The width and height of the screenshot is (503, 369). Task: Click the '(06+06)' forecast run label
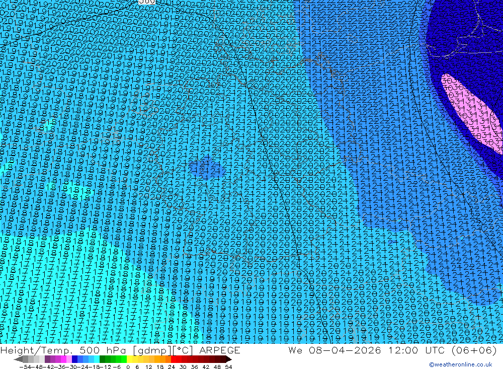[x=474, y=350]
